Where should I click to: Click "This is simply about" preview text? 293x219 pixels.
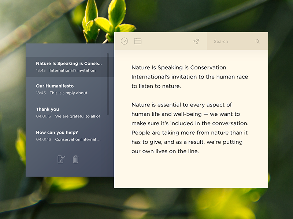point(68,93)
